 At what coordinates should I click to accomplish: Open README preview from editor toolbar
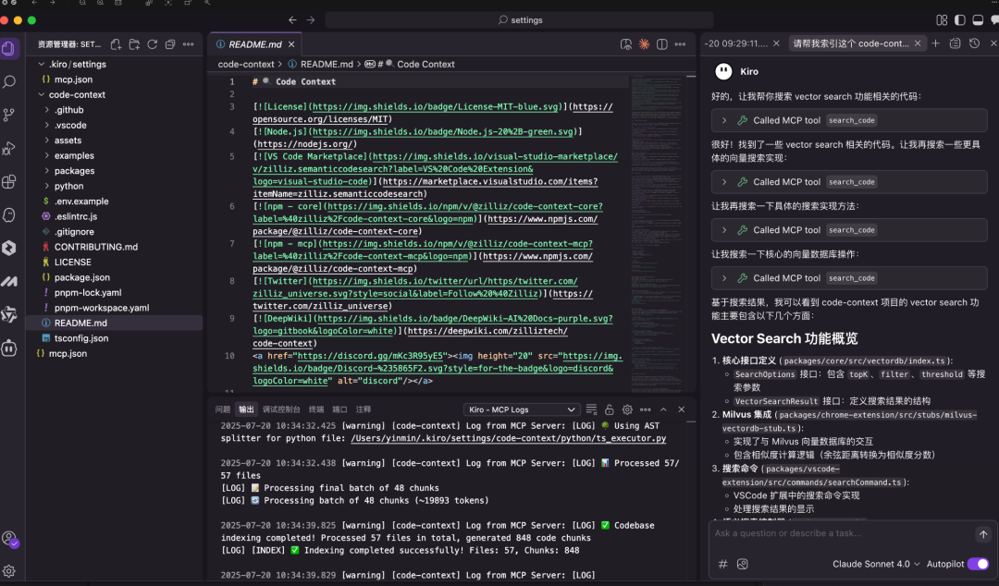626,44
